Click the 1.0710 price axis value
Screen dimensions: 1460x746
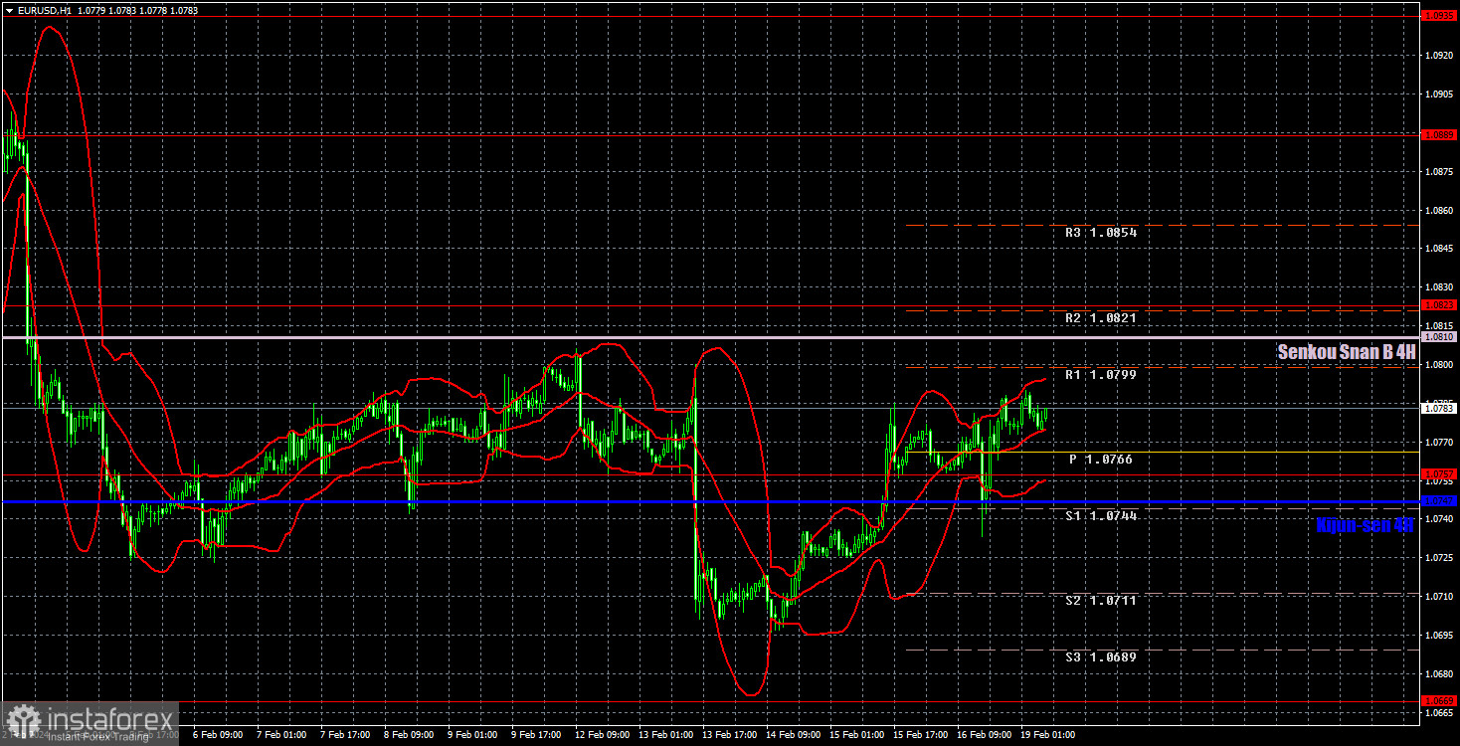1440,597
